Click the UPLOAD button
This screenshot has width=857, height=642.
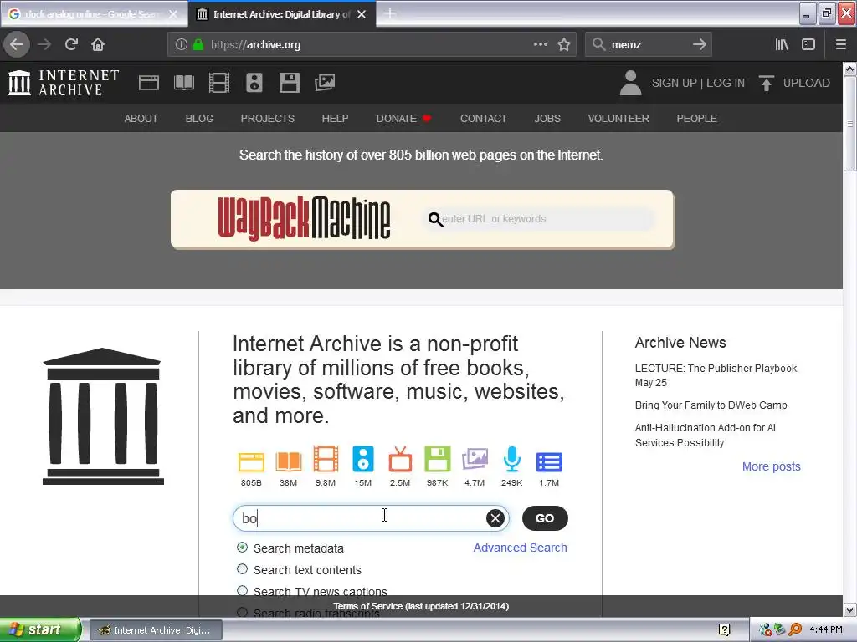(794, 83)
